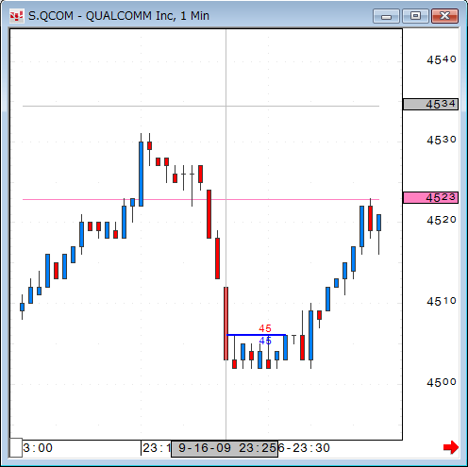The width and height of the screenshot is (468, 467).
Task: Click the 23:30 time axis label
Action: pos(311,448)
